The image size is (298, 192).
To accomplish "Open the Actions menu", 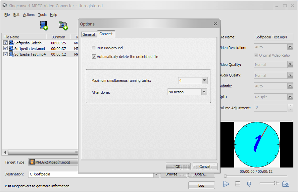I will tap(29, 15).
